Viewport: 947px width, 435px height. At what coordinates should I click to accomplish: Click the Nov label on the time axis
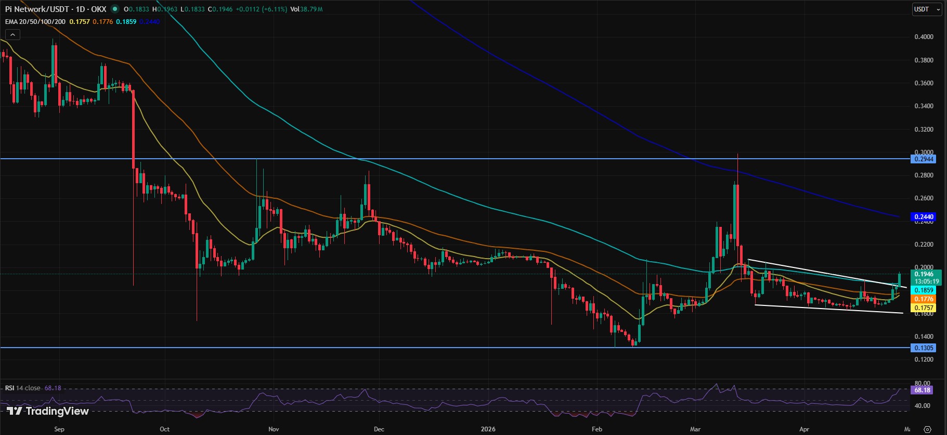click(274, 429)
